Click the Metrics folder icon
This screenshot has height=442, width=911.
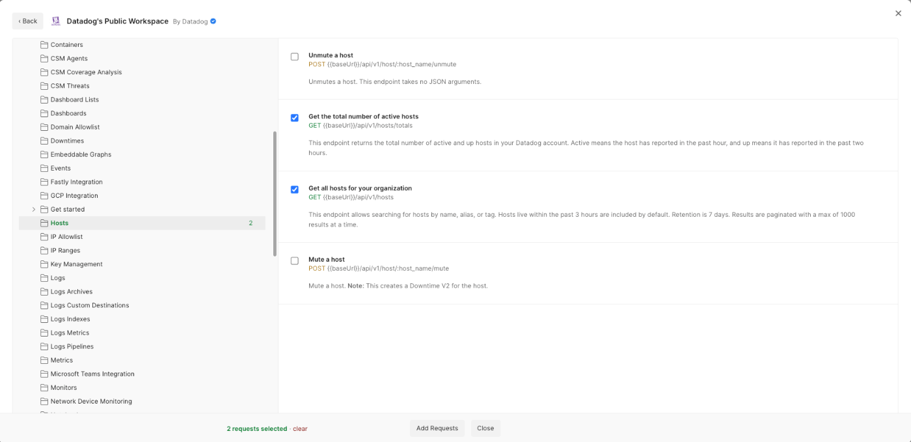pos(44,360)
